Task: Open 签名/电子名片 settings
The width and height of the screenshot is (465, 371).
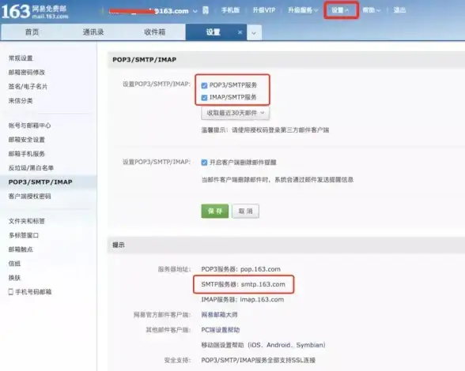Action: tap(28, 87)
